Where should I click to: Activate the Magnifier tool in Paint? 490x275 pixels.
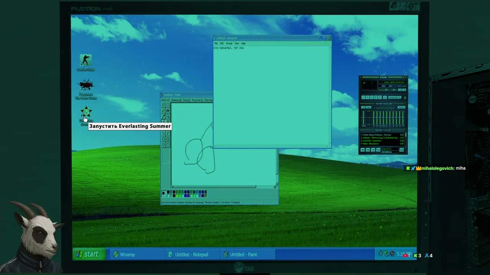[168, 116]
